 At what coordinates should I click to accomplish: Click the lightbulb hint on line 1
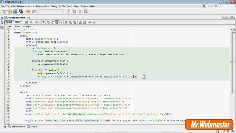[8, 30]
